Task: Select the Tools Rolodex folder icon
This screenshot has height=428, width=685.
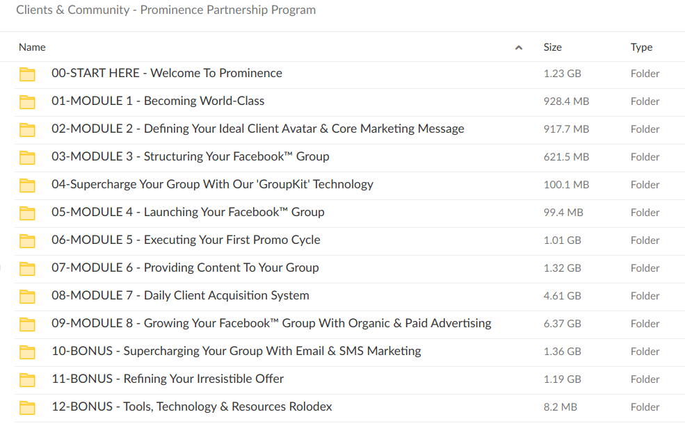Action: click(x=27, y=407)
